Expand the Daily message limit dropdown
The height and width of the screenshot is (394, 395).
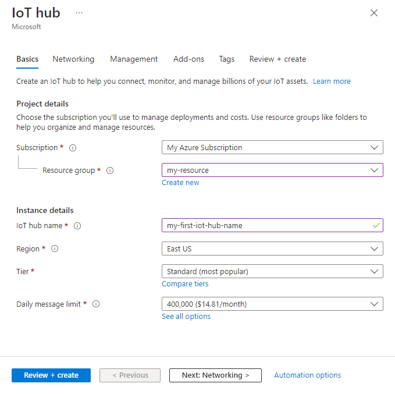coord(272,304)
